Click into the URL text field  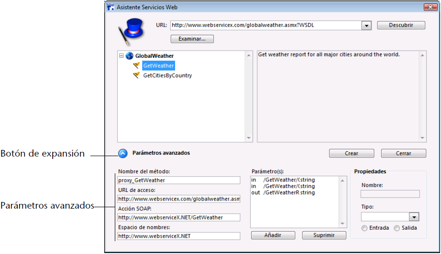(266, 25)
